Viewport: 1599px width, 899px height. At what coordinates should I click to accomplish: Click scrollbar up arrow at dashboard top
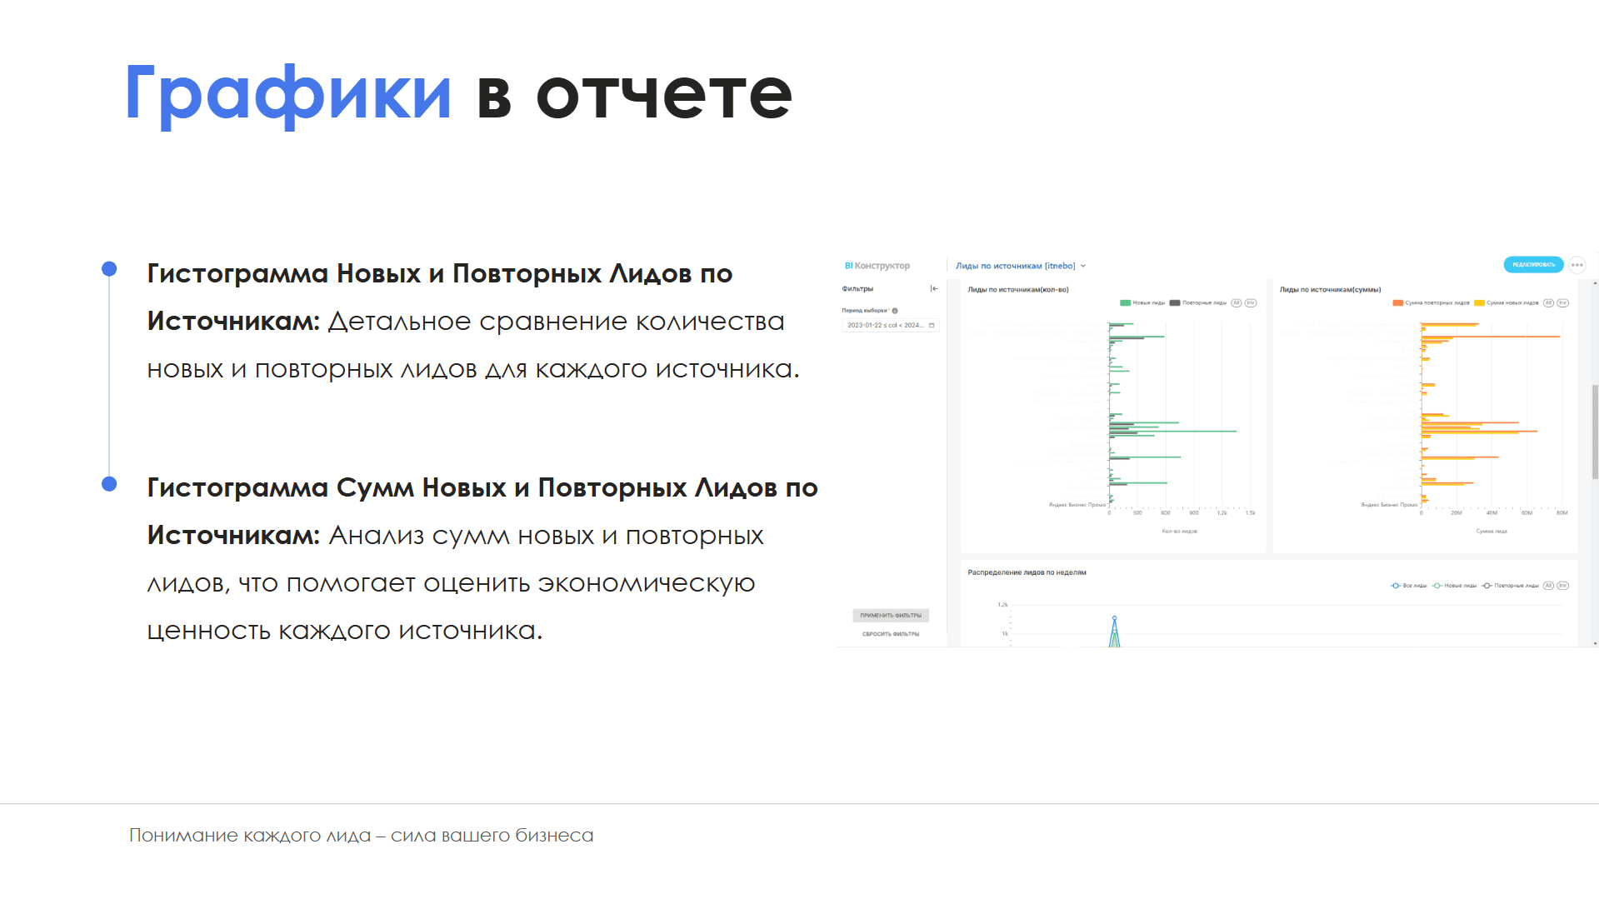pos(1595,283)
